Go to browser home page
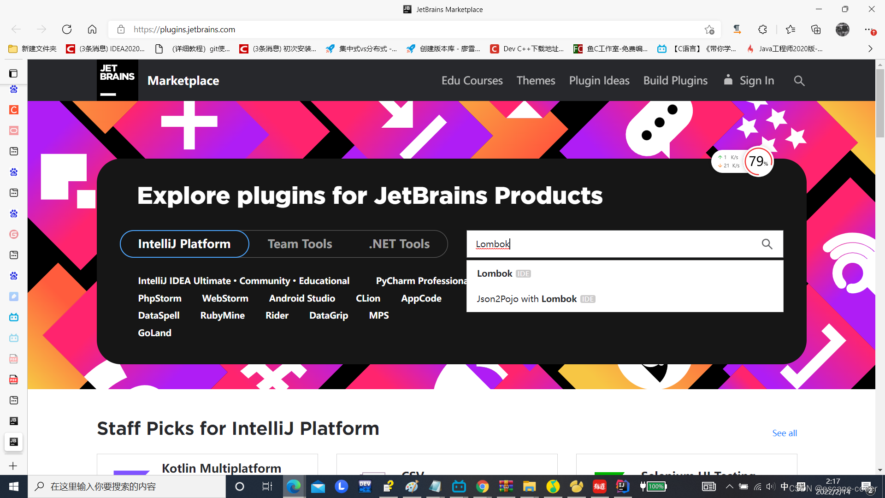The height and width of the screenshot is (498, 885). [92, 30]
